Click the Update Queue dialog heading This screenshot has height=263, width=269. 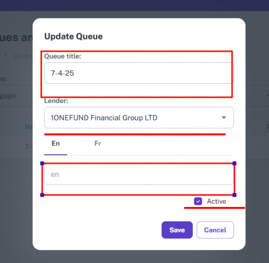[x=74, y=36]
